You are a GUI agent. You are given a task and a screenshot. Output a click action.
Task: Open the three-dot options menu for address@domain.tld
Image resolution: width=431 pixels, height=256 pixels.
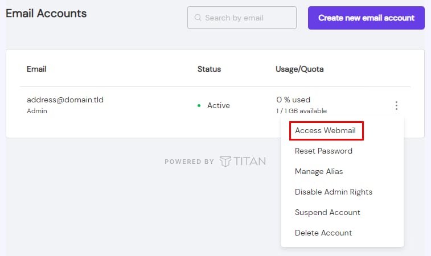[396, 105]
